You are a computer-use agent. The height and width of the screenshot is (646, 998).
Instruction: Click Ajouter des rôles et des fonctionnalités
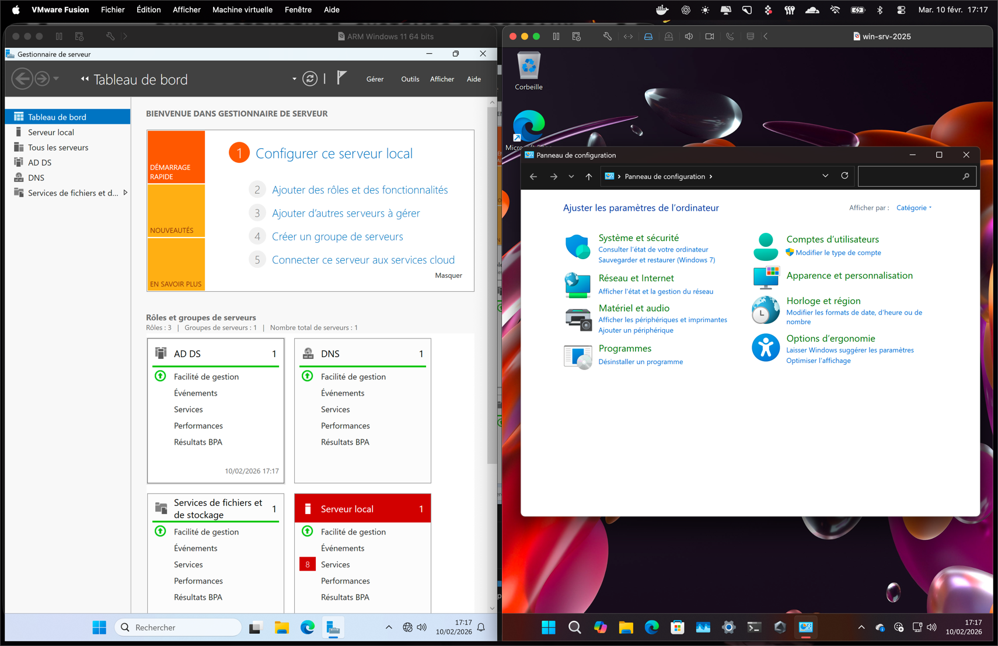pos(360,190)
